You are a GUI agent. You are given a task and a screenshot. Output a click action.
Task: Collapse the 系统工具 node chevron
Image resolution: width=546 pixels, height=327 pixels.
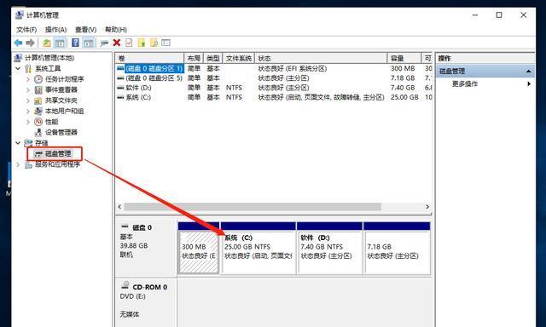pos(18,68)
